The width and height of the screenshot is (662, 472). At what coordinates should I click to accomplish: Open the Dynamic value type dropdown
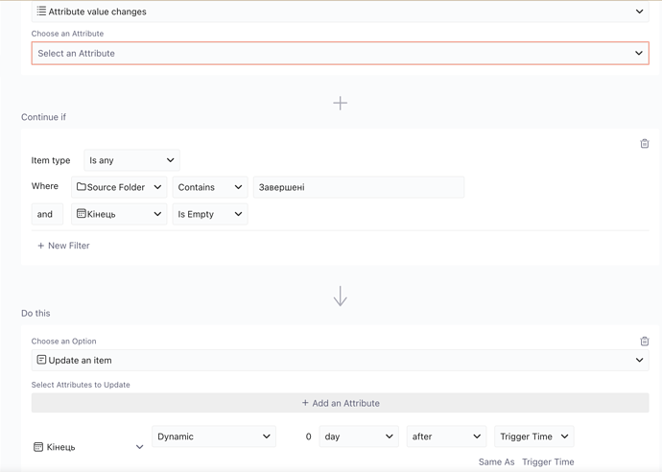tap(213, 437)
